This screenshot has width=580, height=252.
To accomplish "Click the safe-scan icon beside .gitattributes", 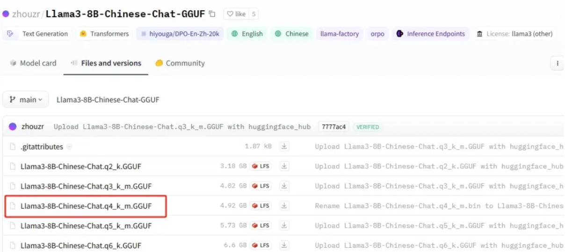I will tap(69, 147).
